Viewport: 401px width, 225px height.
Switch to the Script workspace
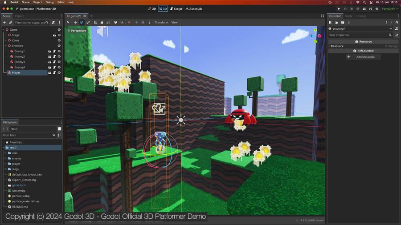pos(176,9)
